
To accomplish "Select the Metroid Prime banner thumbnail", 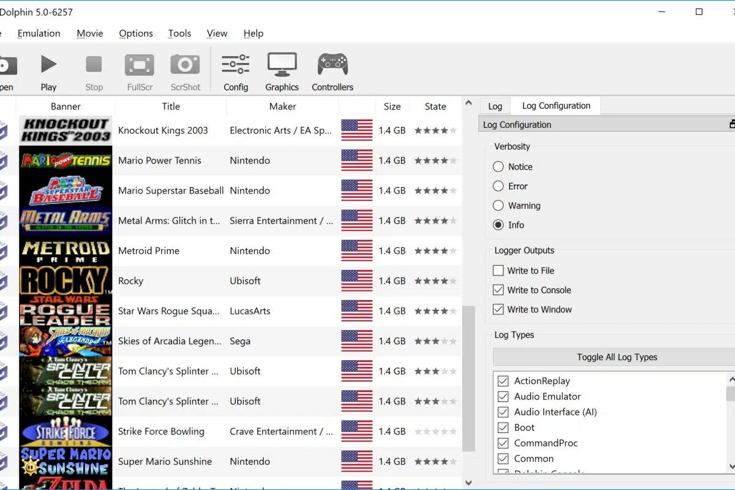I will tap(66, 251).
